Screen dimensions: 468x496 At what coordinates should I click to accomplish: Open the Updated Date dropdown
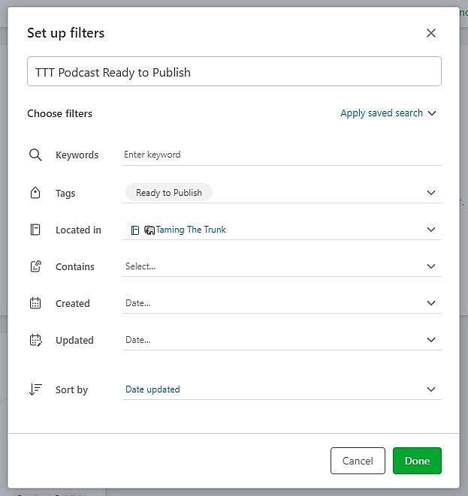pyautogui.click(x=282, y=340)
